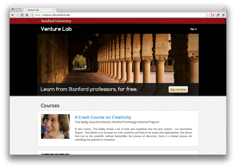
Task: Click the red extension icon in toolbar
Action: point(213,15)
